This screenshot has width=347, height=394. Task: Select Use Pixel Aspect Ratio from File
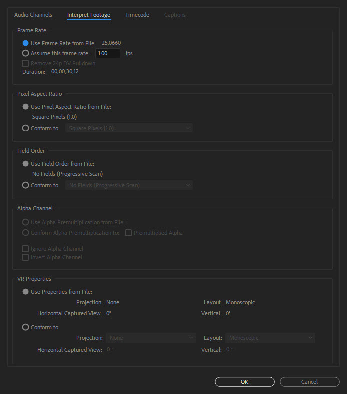coord(26,107)
